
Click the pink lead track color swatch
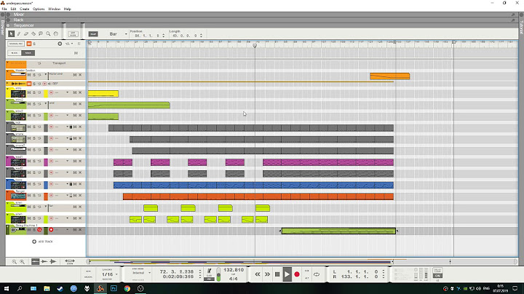point(46,162)
